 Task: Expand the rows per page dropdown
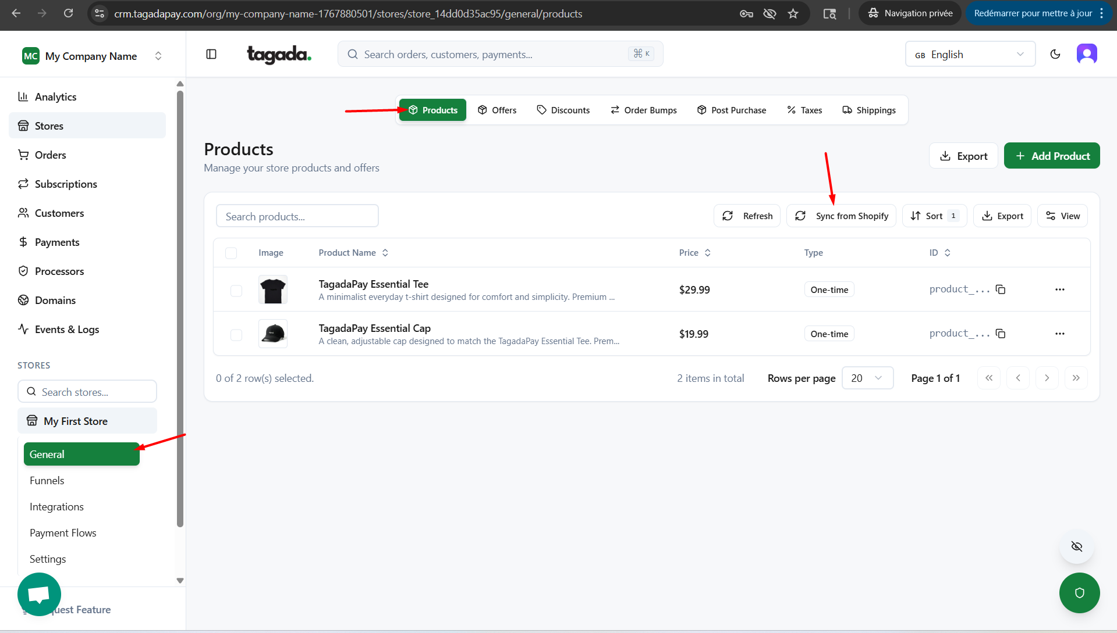click(867, 378)
